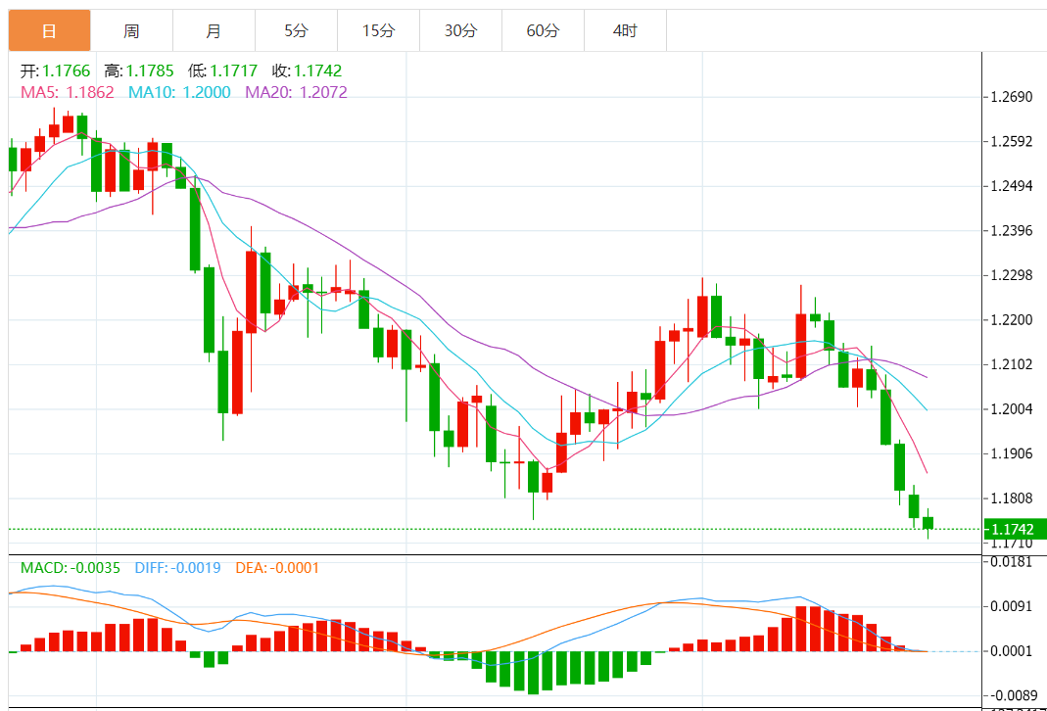Screen dimensions: 1047x711
Task: Click the 1.1906 price axis label
Action: 1012,454
